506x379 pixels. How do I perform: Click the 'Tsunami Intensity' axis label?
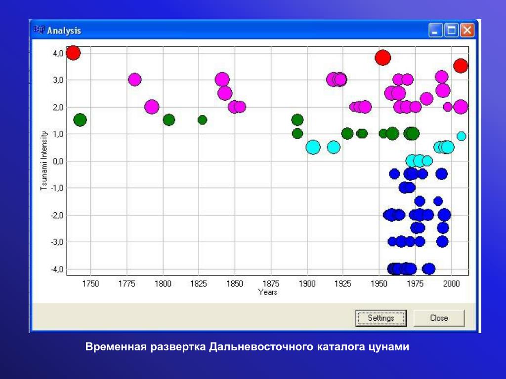point(44,160)
